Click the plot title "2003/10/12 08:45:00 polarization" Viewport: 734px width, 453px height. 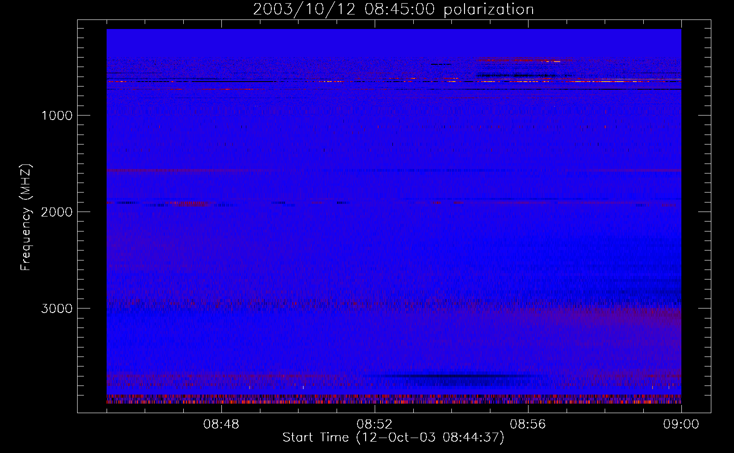[x=393, y=9]
